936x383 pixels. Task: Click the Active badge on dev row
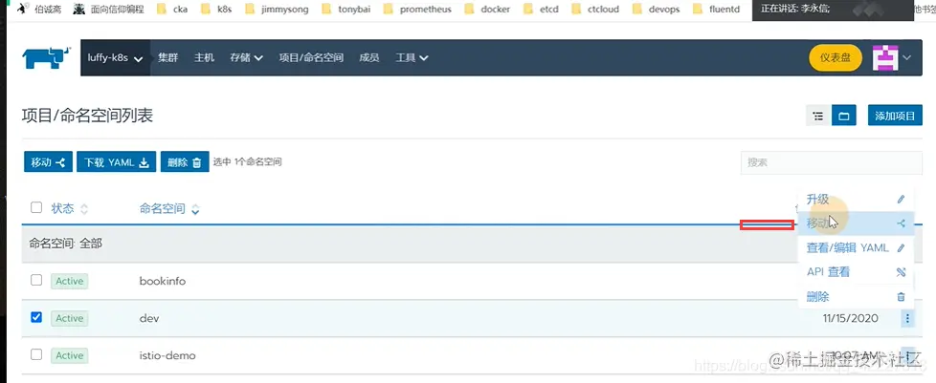69,318
